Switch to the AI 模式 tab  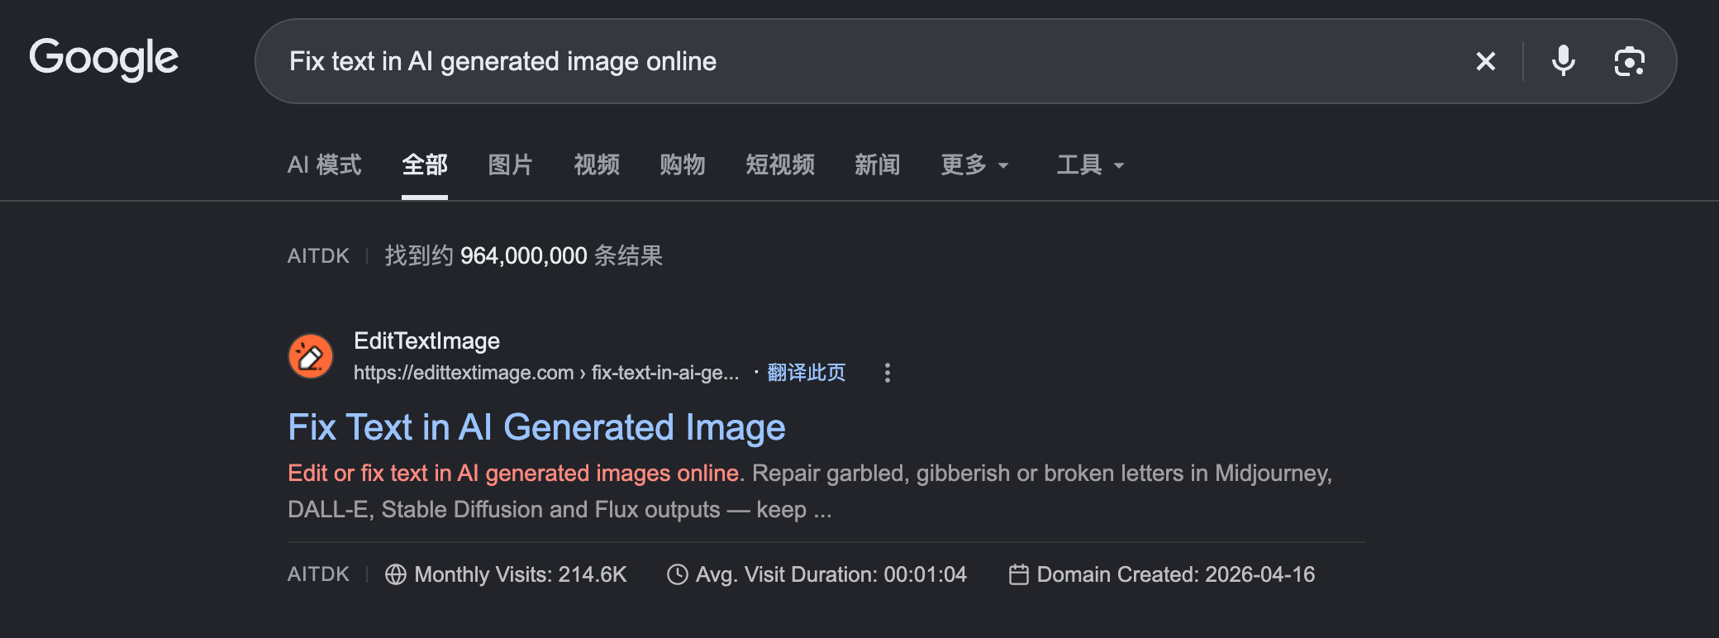click(325, 165)
